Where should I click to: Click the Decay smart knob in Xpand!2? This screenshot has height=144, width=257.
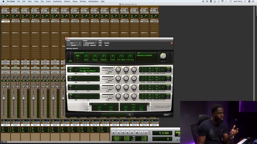tap(95, 56)
